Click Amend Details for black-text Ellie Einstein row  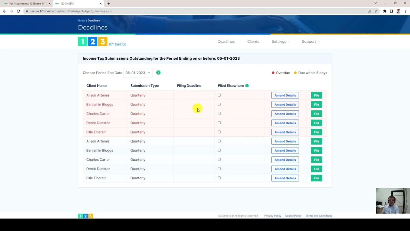pos(285,178)
